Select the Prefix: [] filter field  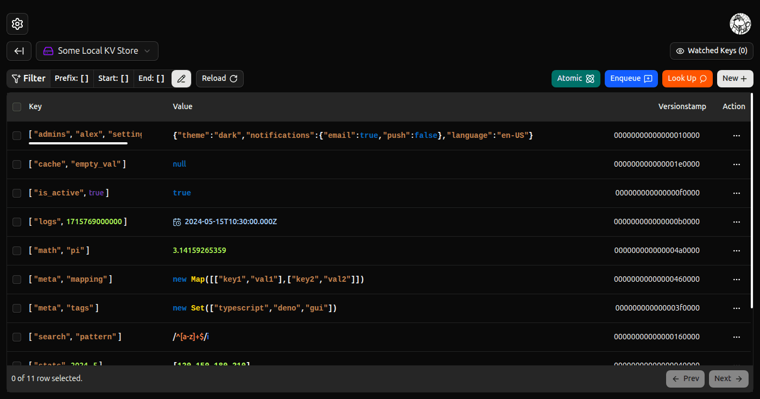(72, 79)
